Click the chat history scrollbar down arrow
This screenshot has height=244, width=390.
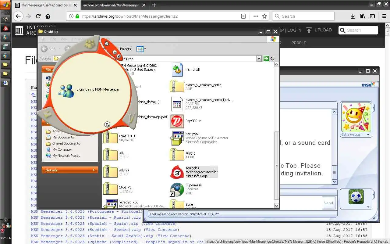point(334,181)
